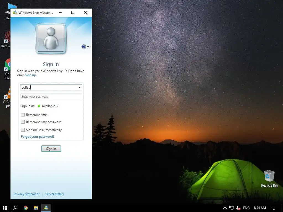Check Sign me in automatically
283x212 pixels.
(x=23, y=130)
